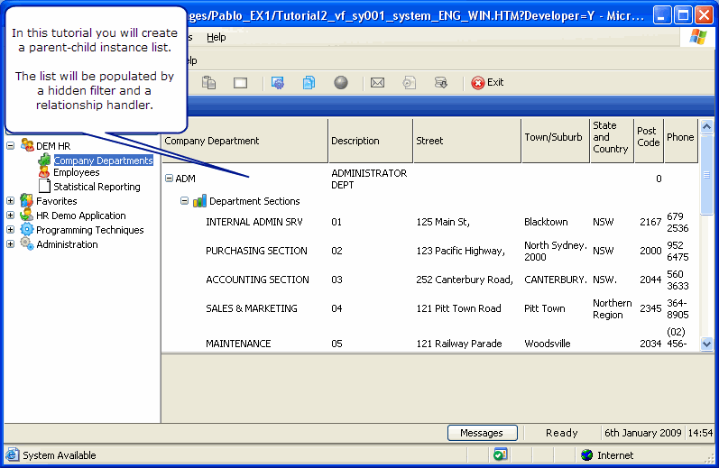Image resolution: width=719 pixels, height=468 pixels.
Task: Click the list scrollbar down arrow
Action: 706,344
